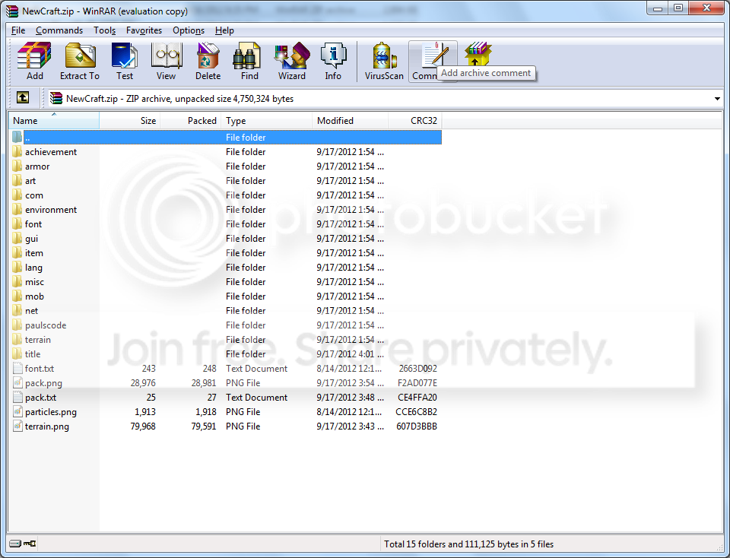
Task: Run the Test archive tool
Action: [x=124, y=61]
